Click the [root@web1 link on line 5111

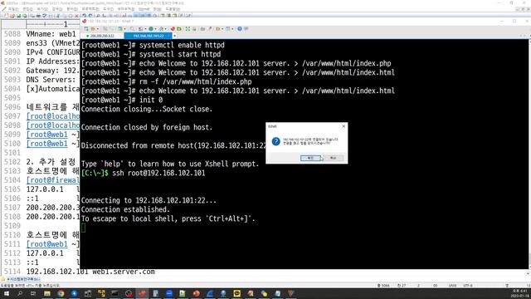pos(47,244)
